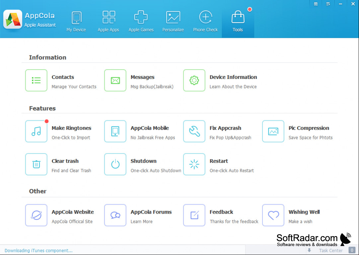Click the AppCola Mobile title text
This screenshot has height=255, width=359.
coord(150,128)
